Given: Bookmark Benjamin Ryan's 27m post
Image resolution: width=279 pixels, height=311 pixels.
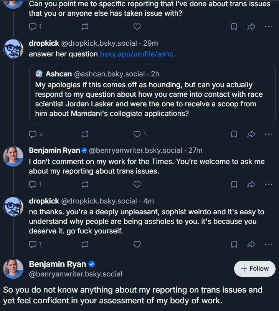Looking at the screenshot, I should 234,184.
